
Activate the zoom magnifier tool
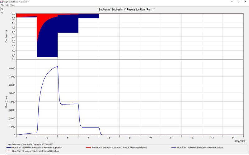2,13
